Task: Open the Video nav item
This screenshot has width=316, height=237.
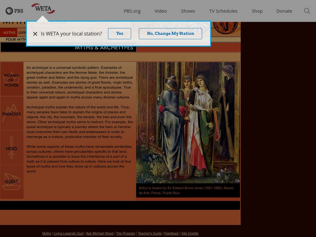Action: 161,11
